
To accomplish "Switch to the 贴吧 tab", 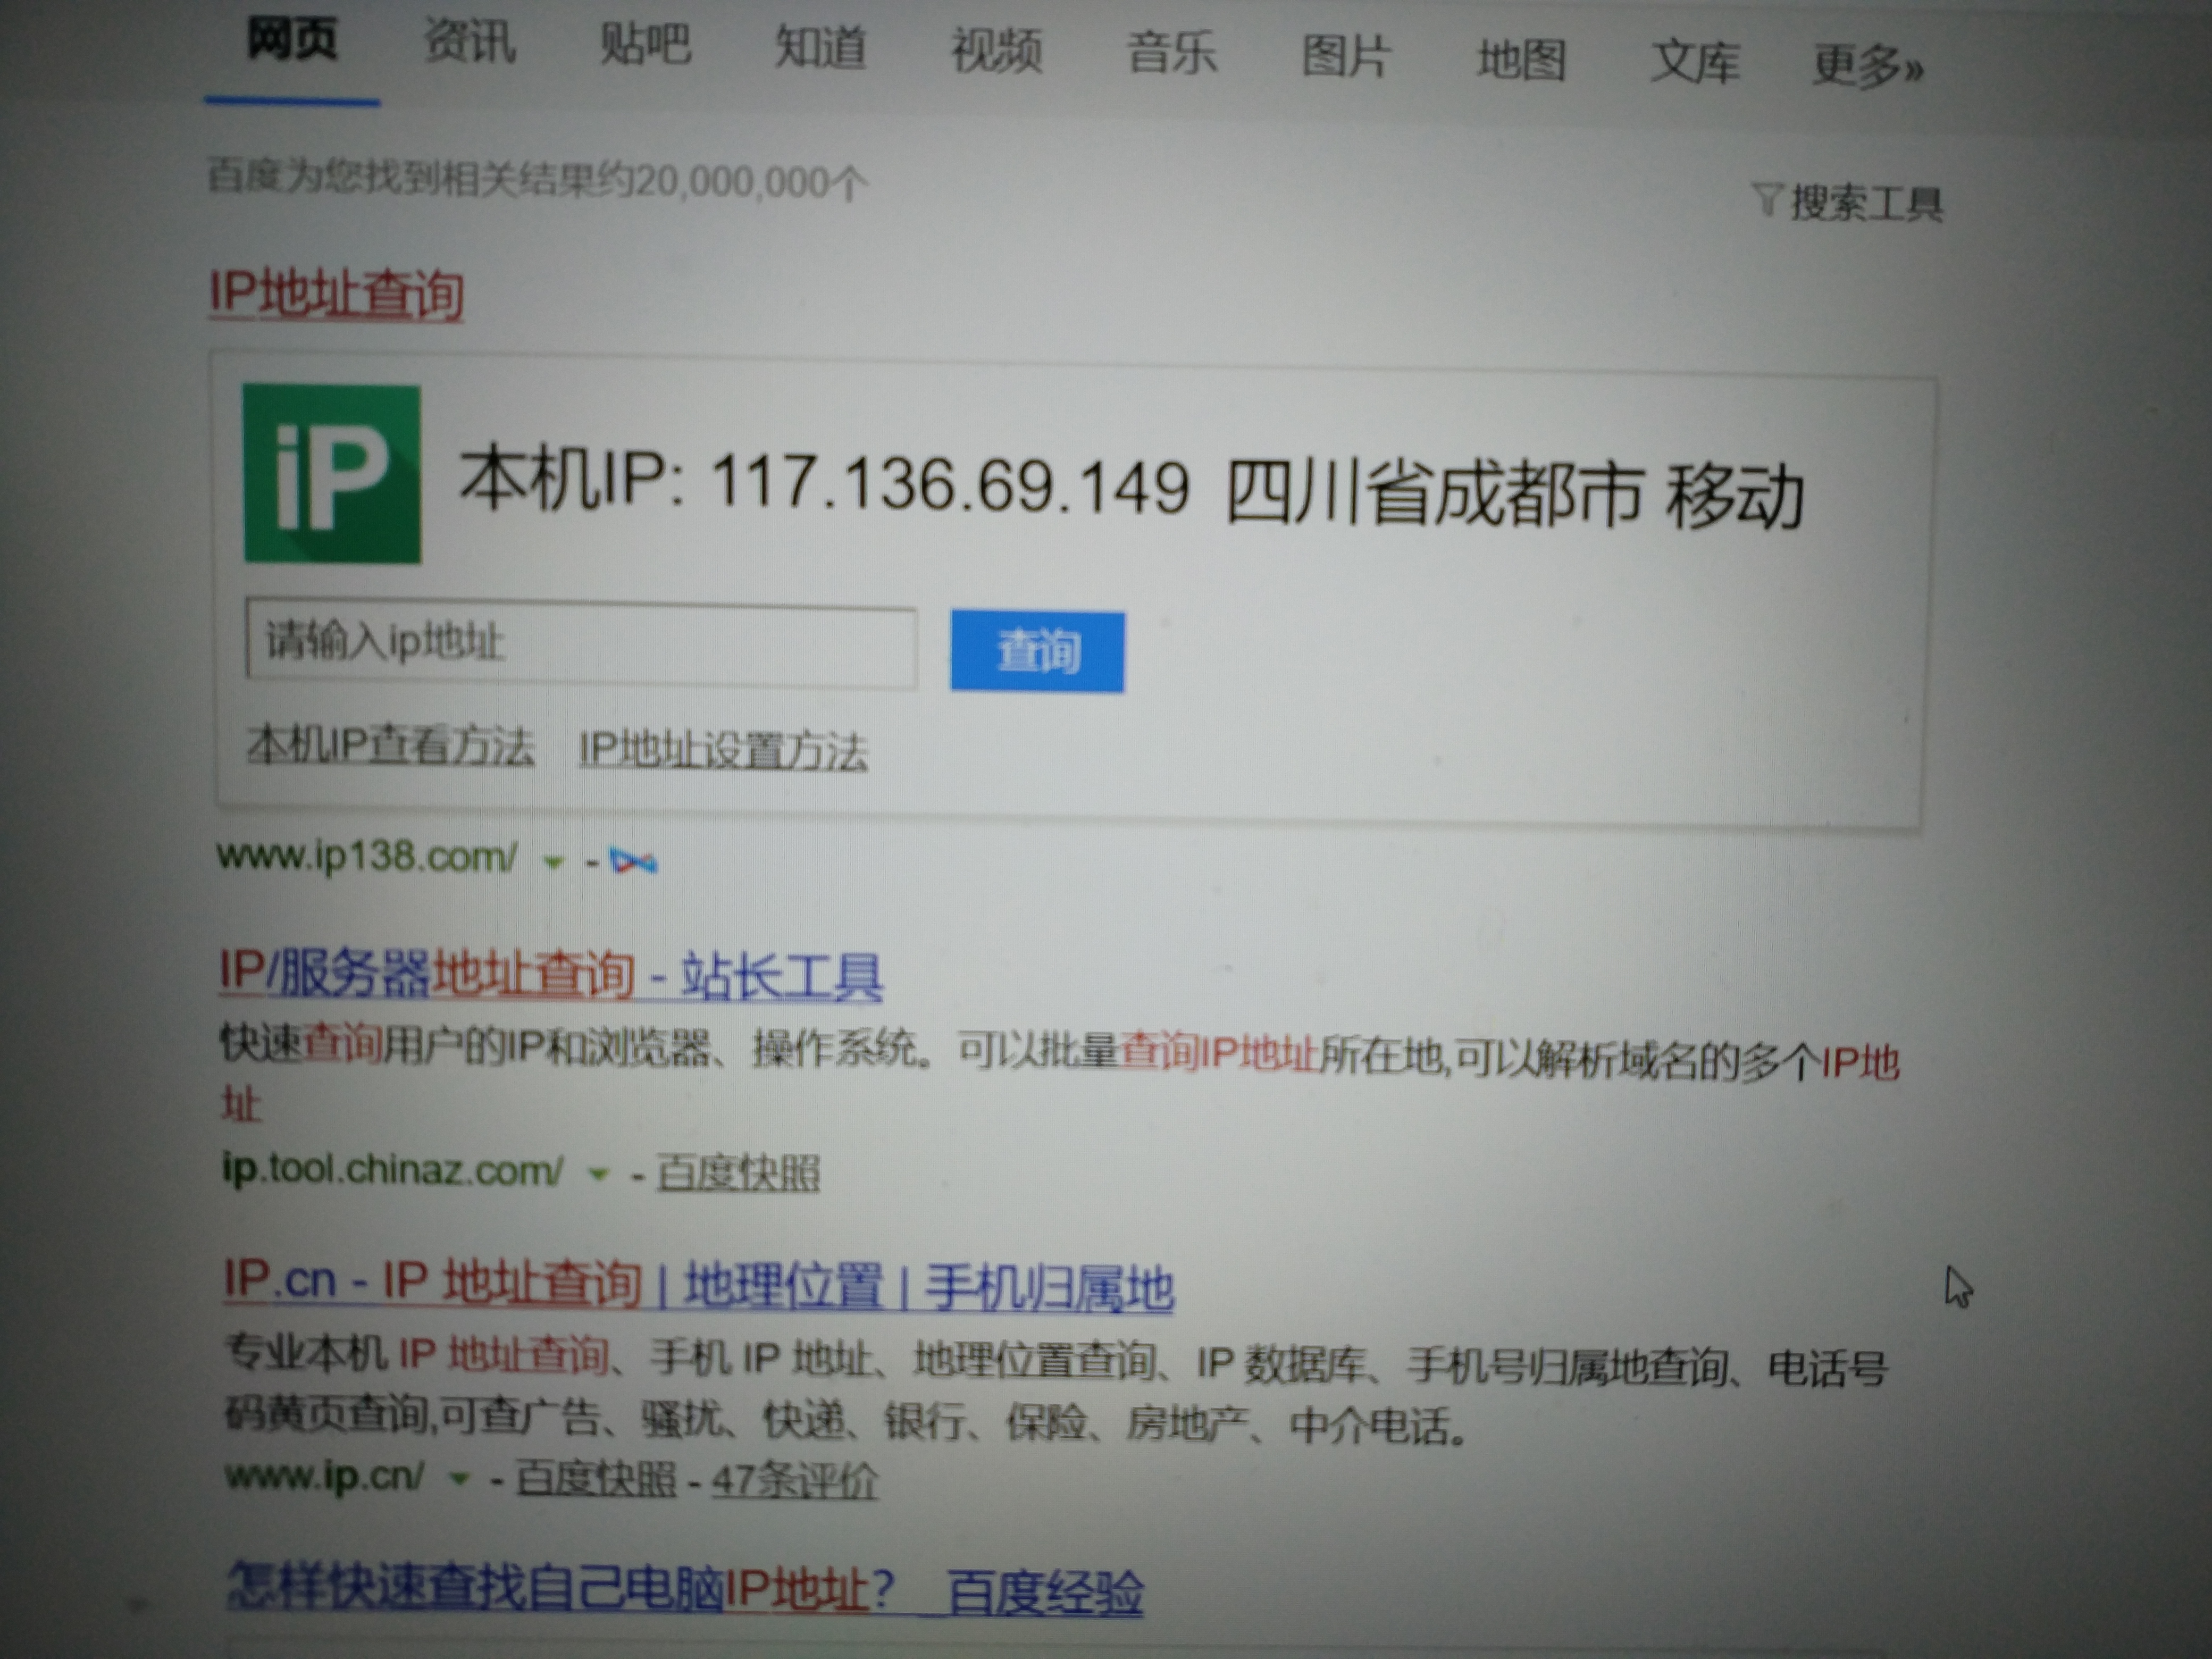I will (645, 45).
